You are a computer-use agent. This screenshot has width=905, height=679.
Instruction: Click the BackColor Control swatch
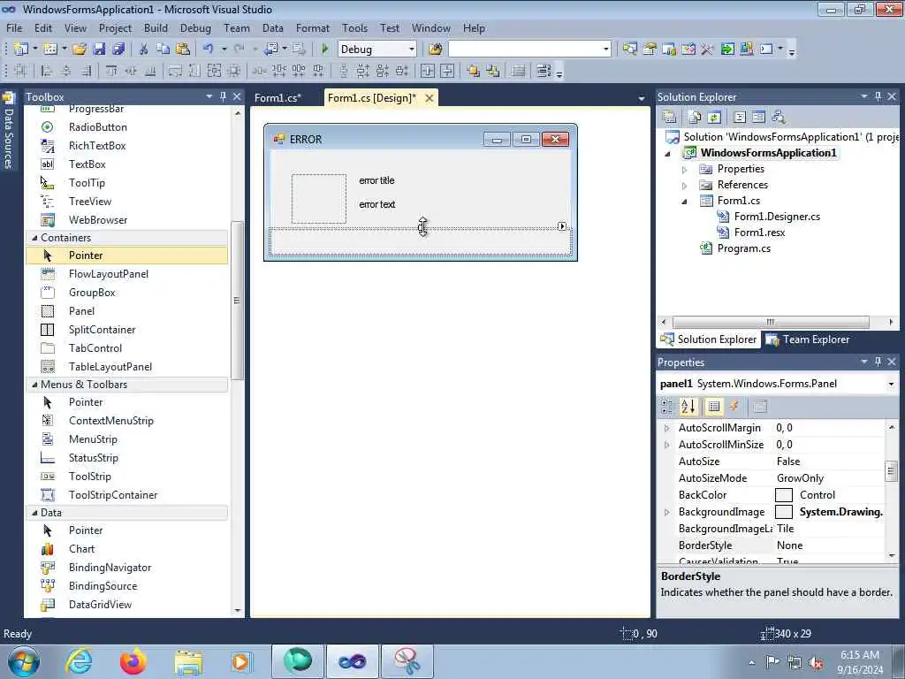point(783,495)
